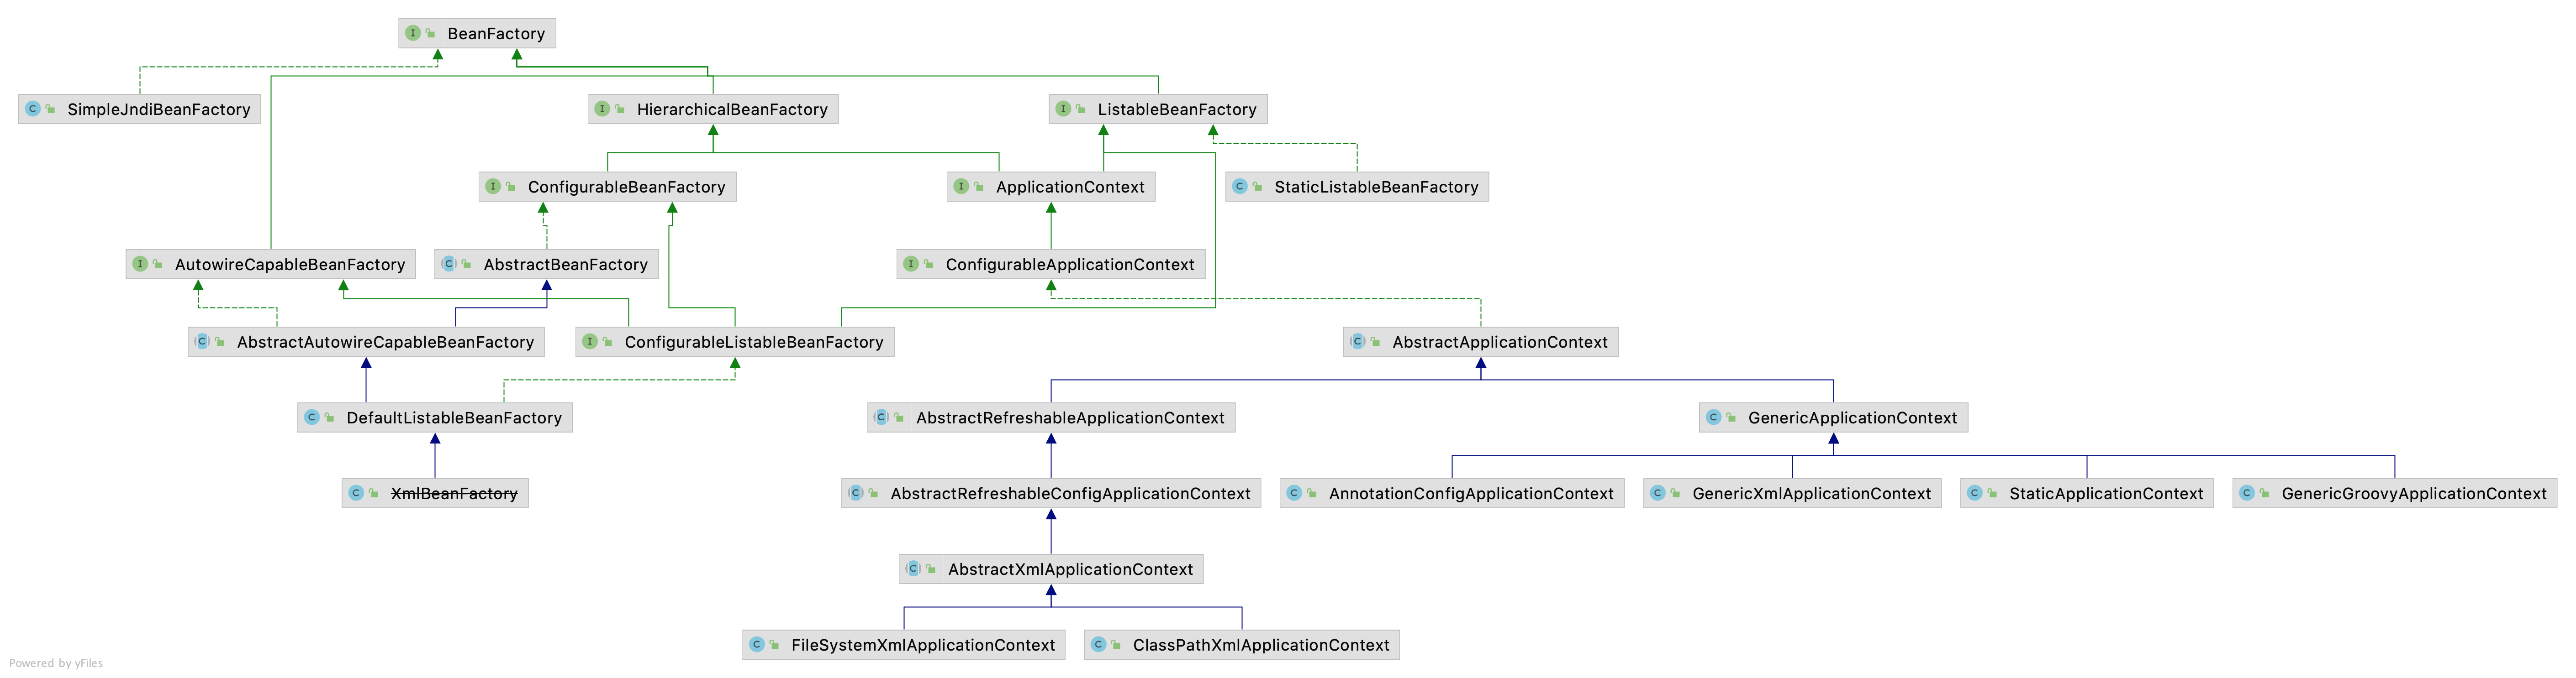Click the Powered by yFiles text
Image resolution: width=2576 pixels, height=678 pixels.
[56, 663]
